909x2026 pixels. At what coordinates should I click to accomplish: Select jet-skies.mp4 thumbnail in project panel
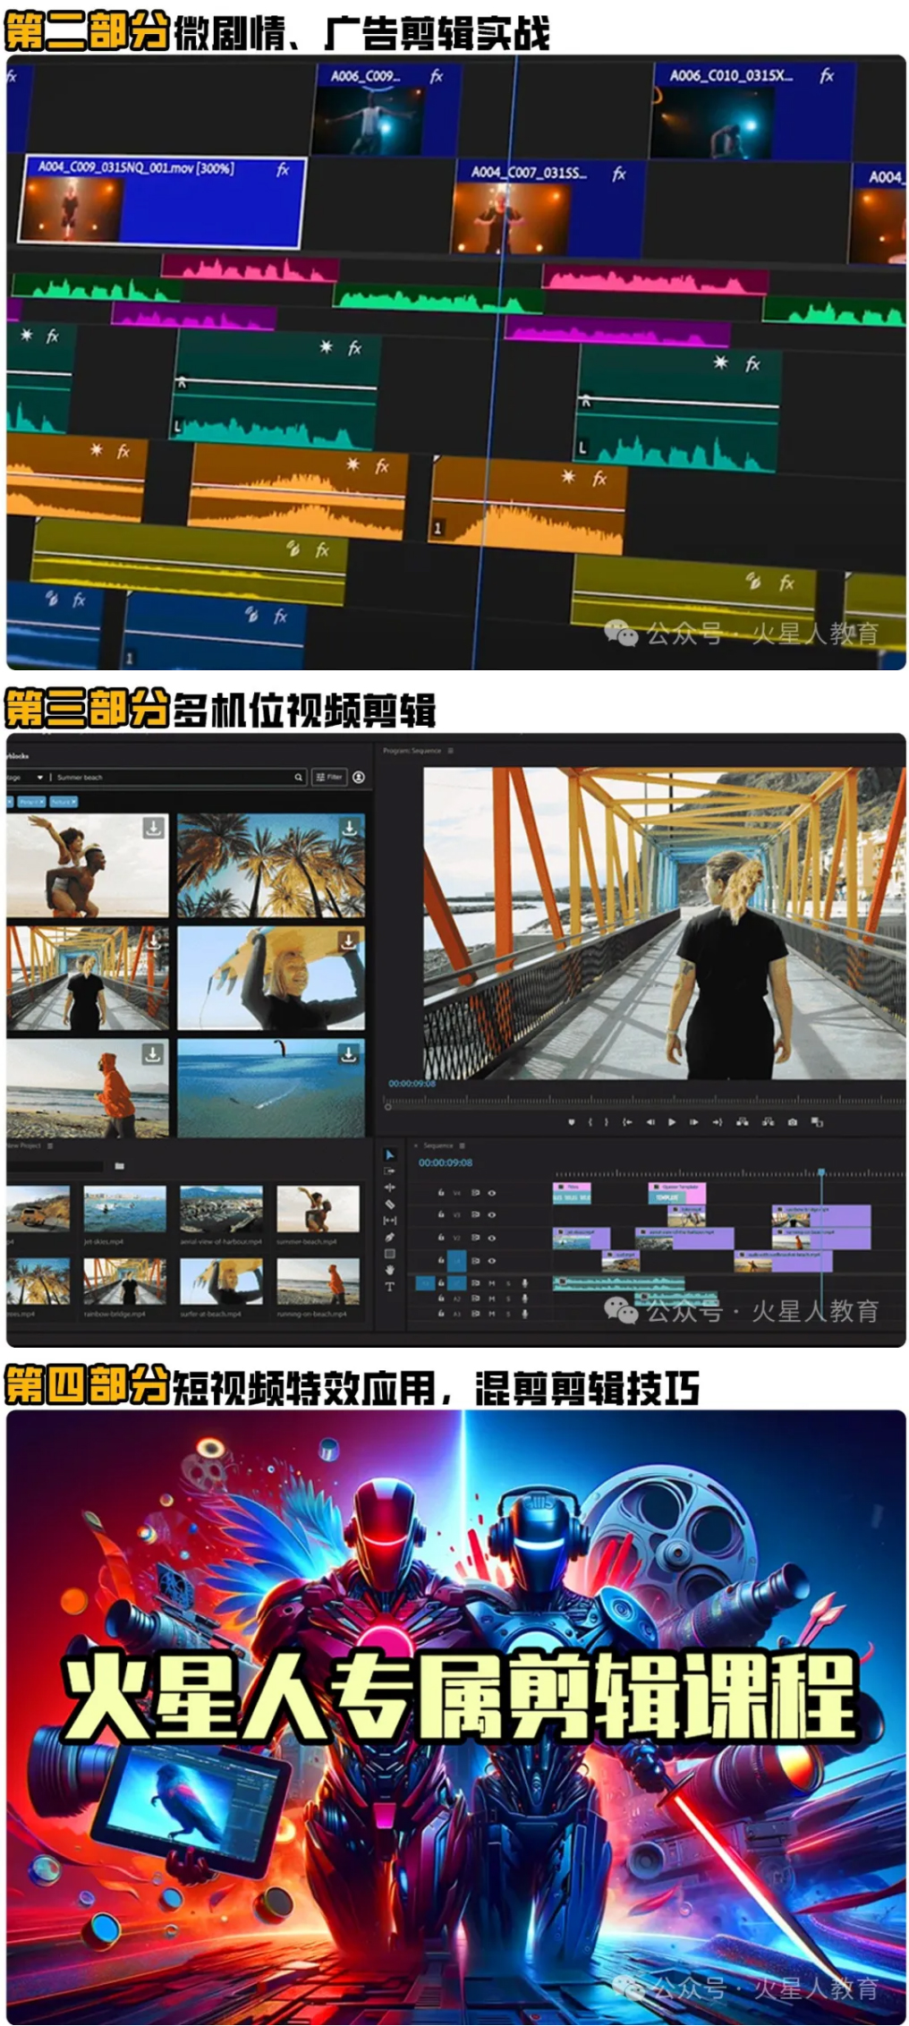pyautogui.click(x=124, y=1209)
